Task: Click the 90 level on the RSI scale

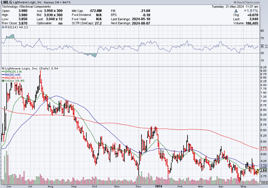Action: [262, 31]
